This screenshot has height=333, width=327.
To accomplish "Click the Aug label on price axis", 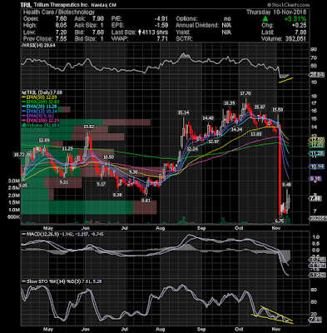I will tap(161, 228).
